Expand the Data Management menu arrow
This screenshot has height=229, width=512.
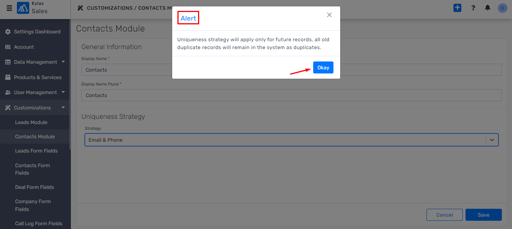[x=63, y=61]
